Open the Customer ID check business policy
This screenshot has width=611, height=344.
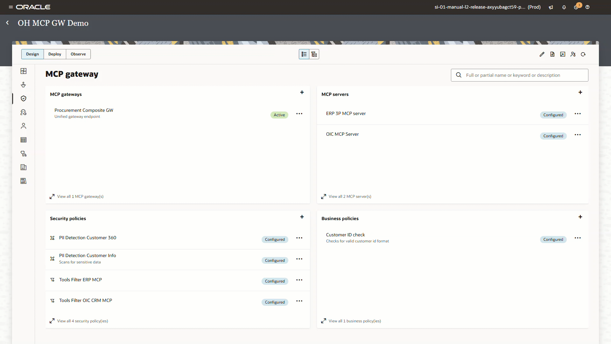point(345,235)
